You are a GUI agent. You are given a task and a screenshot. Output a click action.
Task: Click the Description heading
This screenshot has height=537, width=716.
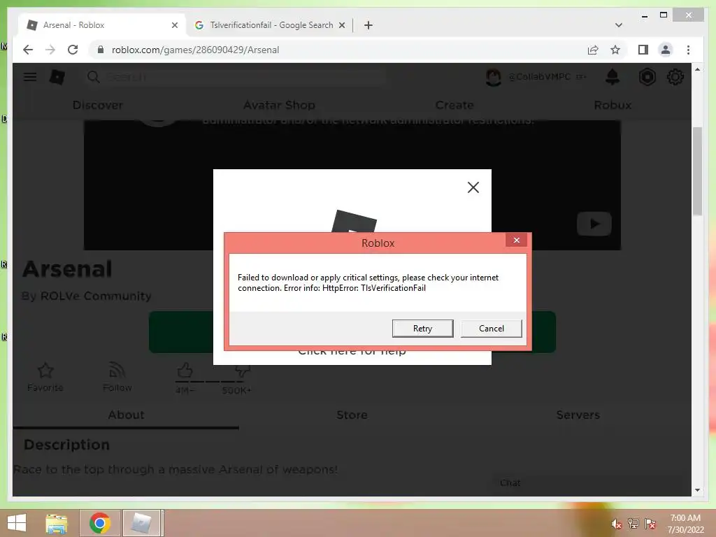66,445
